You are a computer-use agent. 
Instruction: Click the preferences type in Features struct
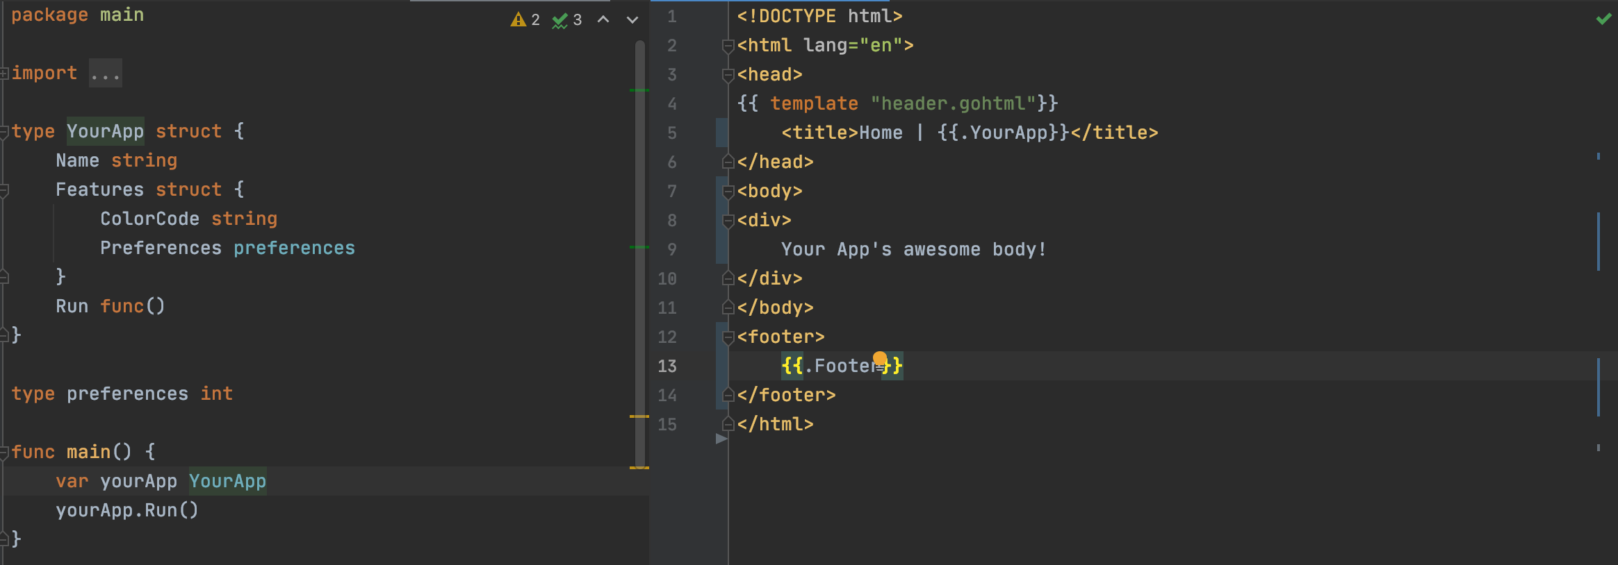294,248
